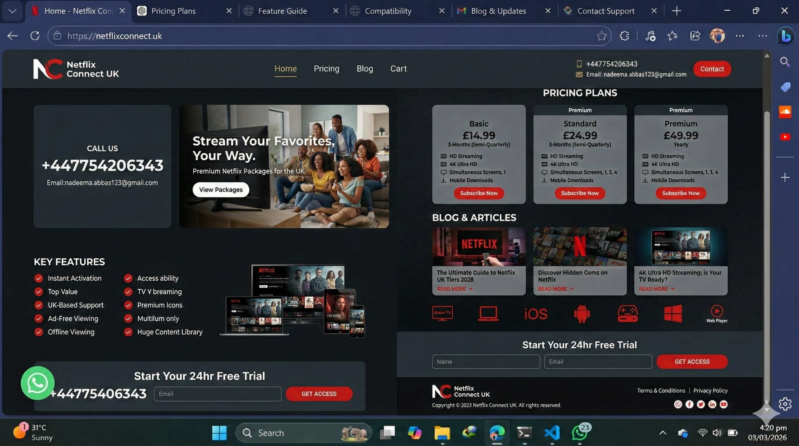The width and height of the screenshot is (799, 446).
Task: Bookmark the page using the star icon
Action: pyautogui.click(x=602, y=36)
